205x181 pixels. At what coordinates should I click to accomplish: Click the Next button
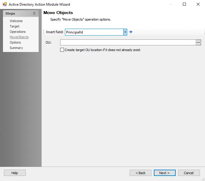pos(165,173)
